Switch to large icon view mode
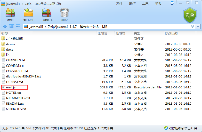This screenshot has width=202, height=132. (11, 27)
